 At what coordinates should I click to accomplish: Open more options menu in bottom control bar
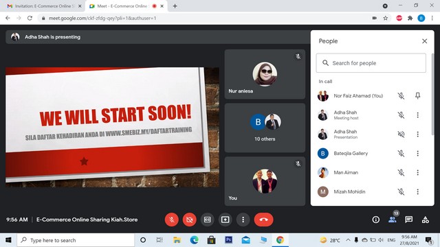[243, 220]
